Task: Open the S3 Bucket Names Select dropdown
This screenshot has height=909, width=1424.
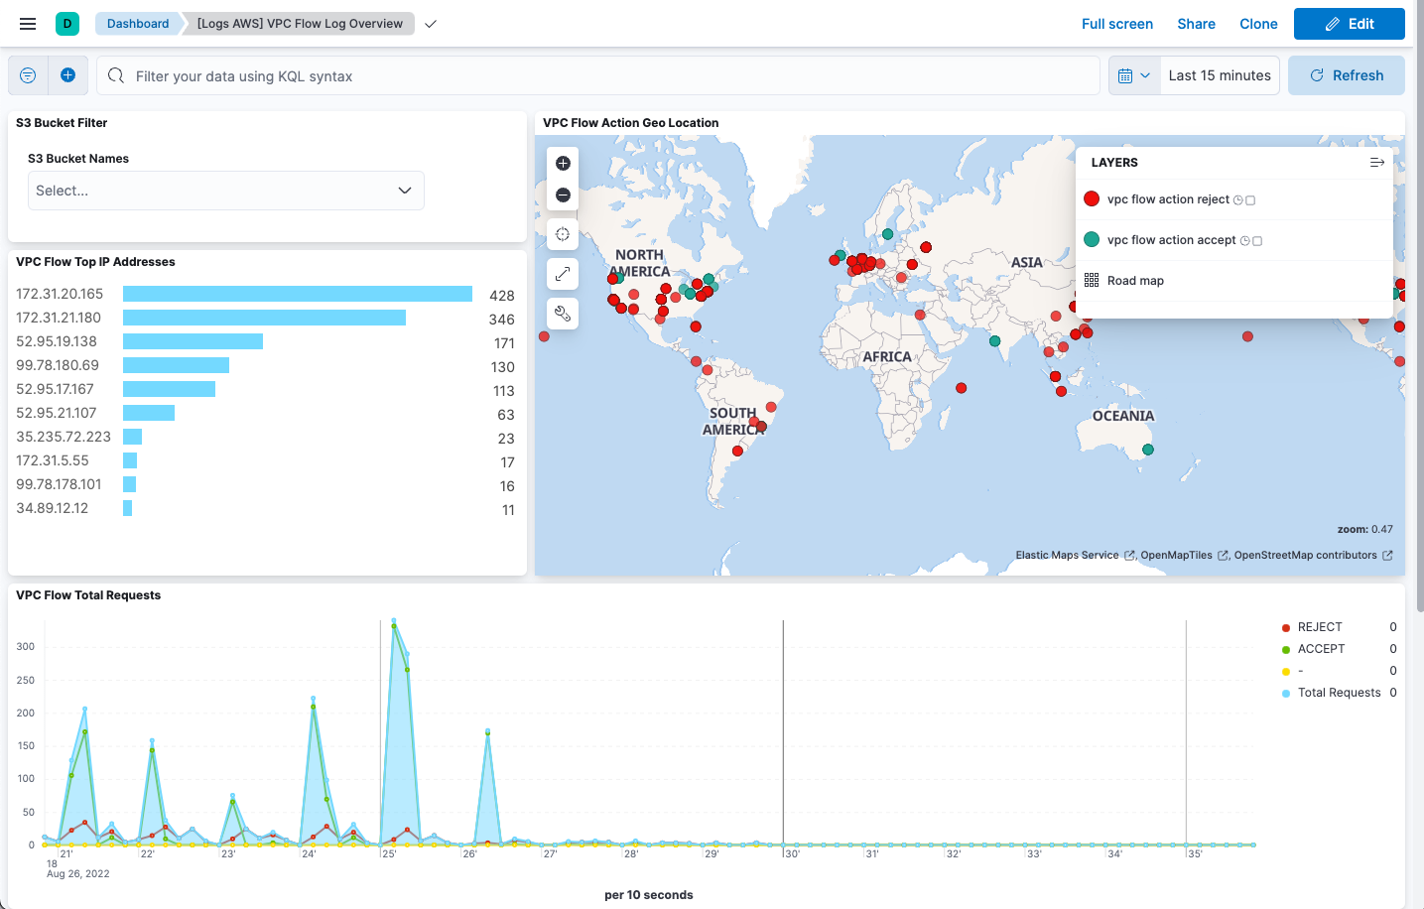Action: click(225, 191)
